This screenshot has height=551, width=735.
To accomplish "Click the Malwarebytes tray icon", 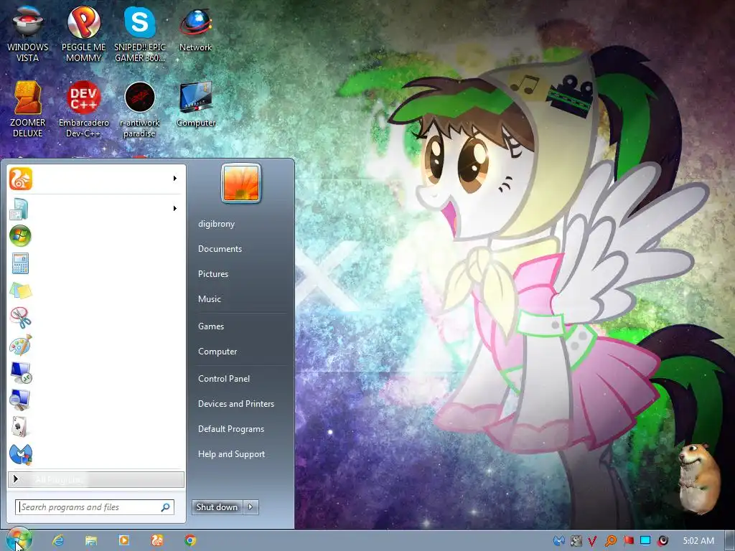I will click(x=558, y=541).
